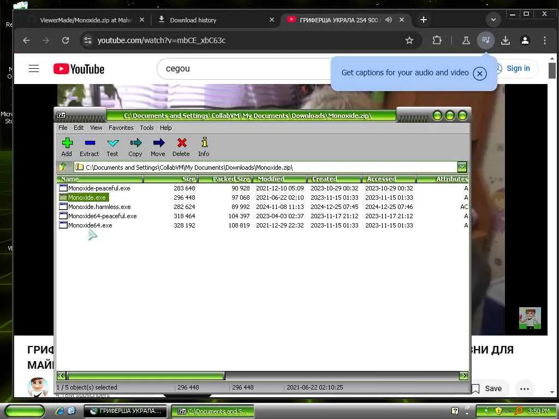Close the YouTube browser tab

(402, 20)
